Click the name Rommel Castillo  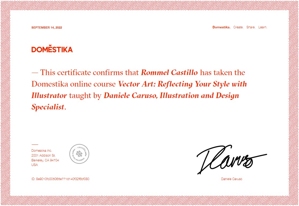pyautogui.click(x=169, y=73)
